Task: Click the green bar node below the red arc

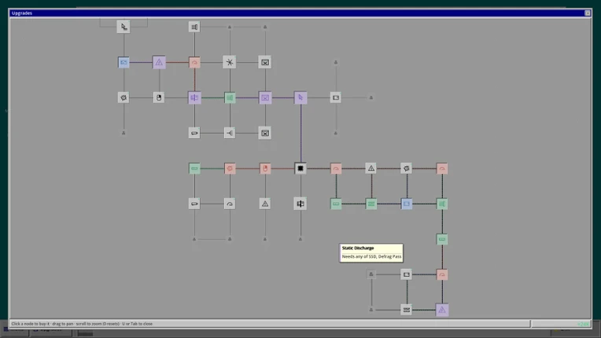Action: tap(336, 204)
